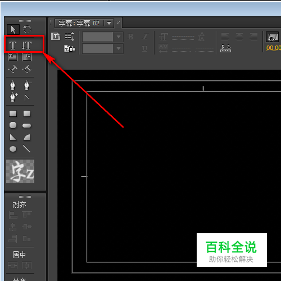Select the Vertical Path Type tool
This screenshot has height=281, width=281.
(27, 69)
